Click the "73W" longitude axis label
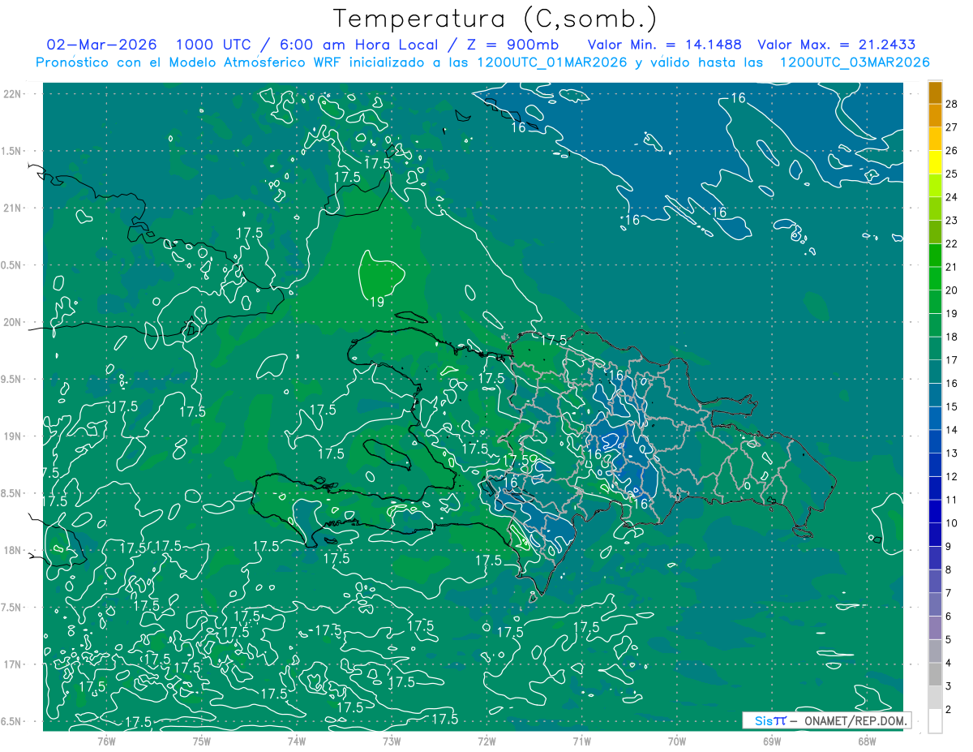973x752 pixels. (x=392, y=741)
